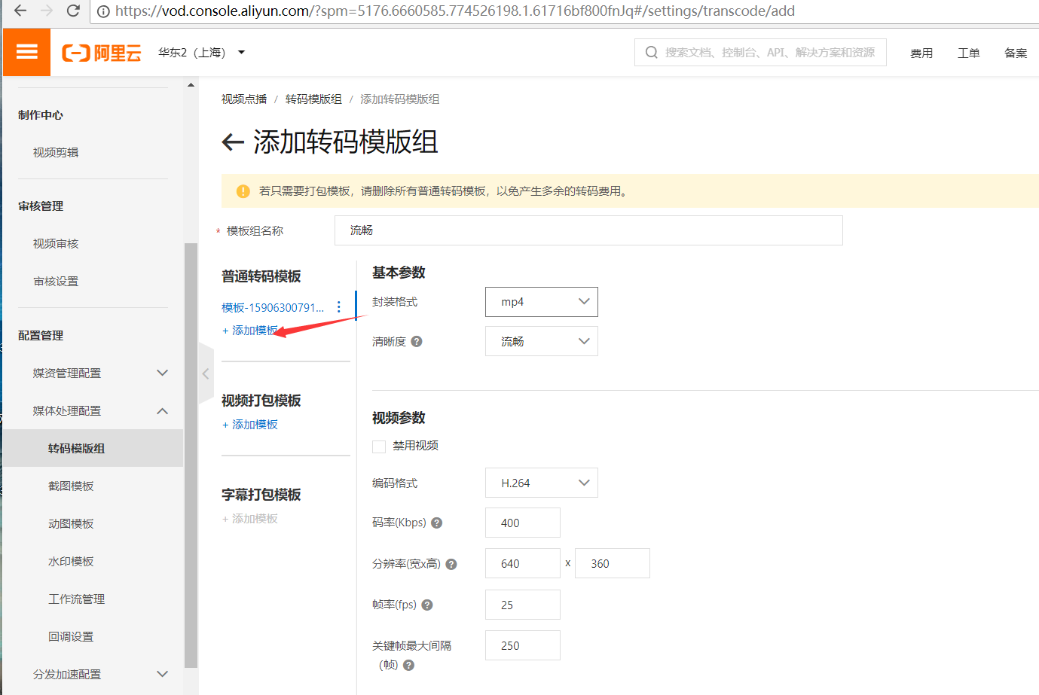
Task: Expand the 分发加速配置 section
Action: pos(162,674)
